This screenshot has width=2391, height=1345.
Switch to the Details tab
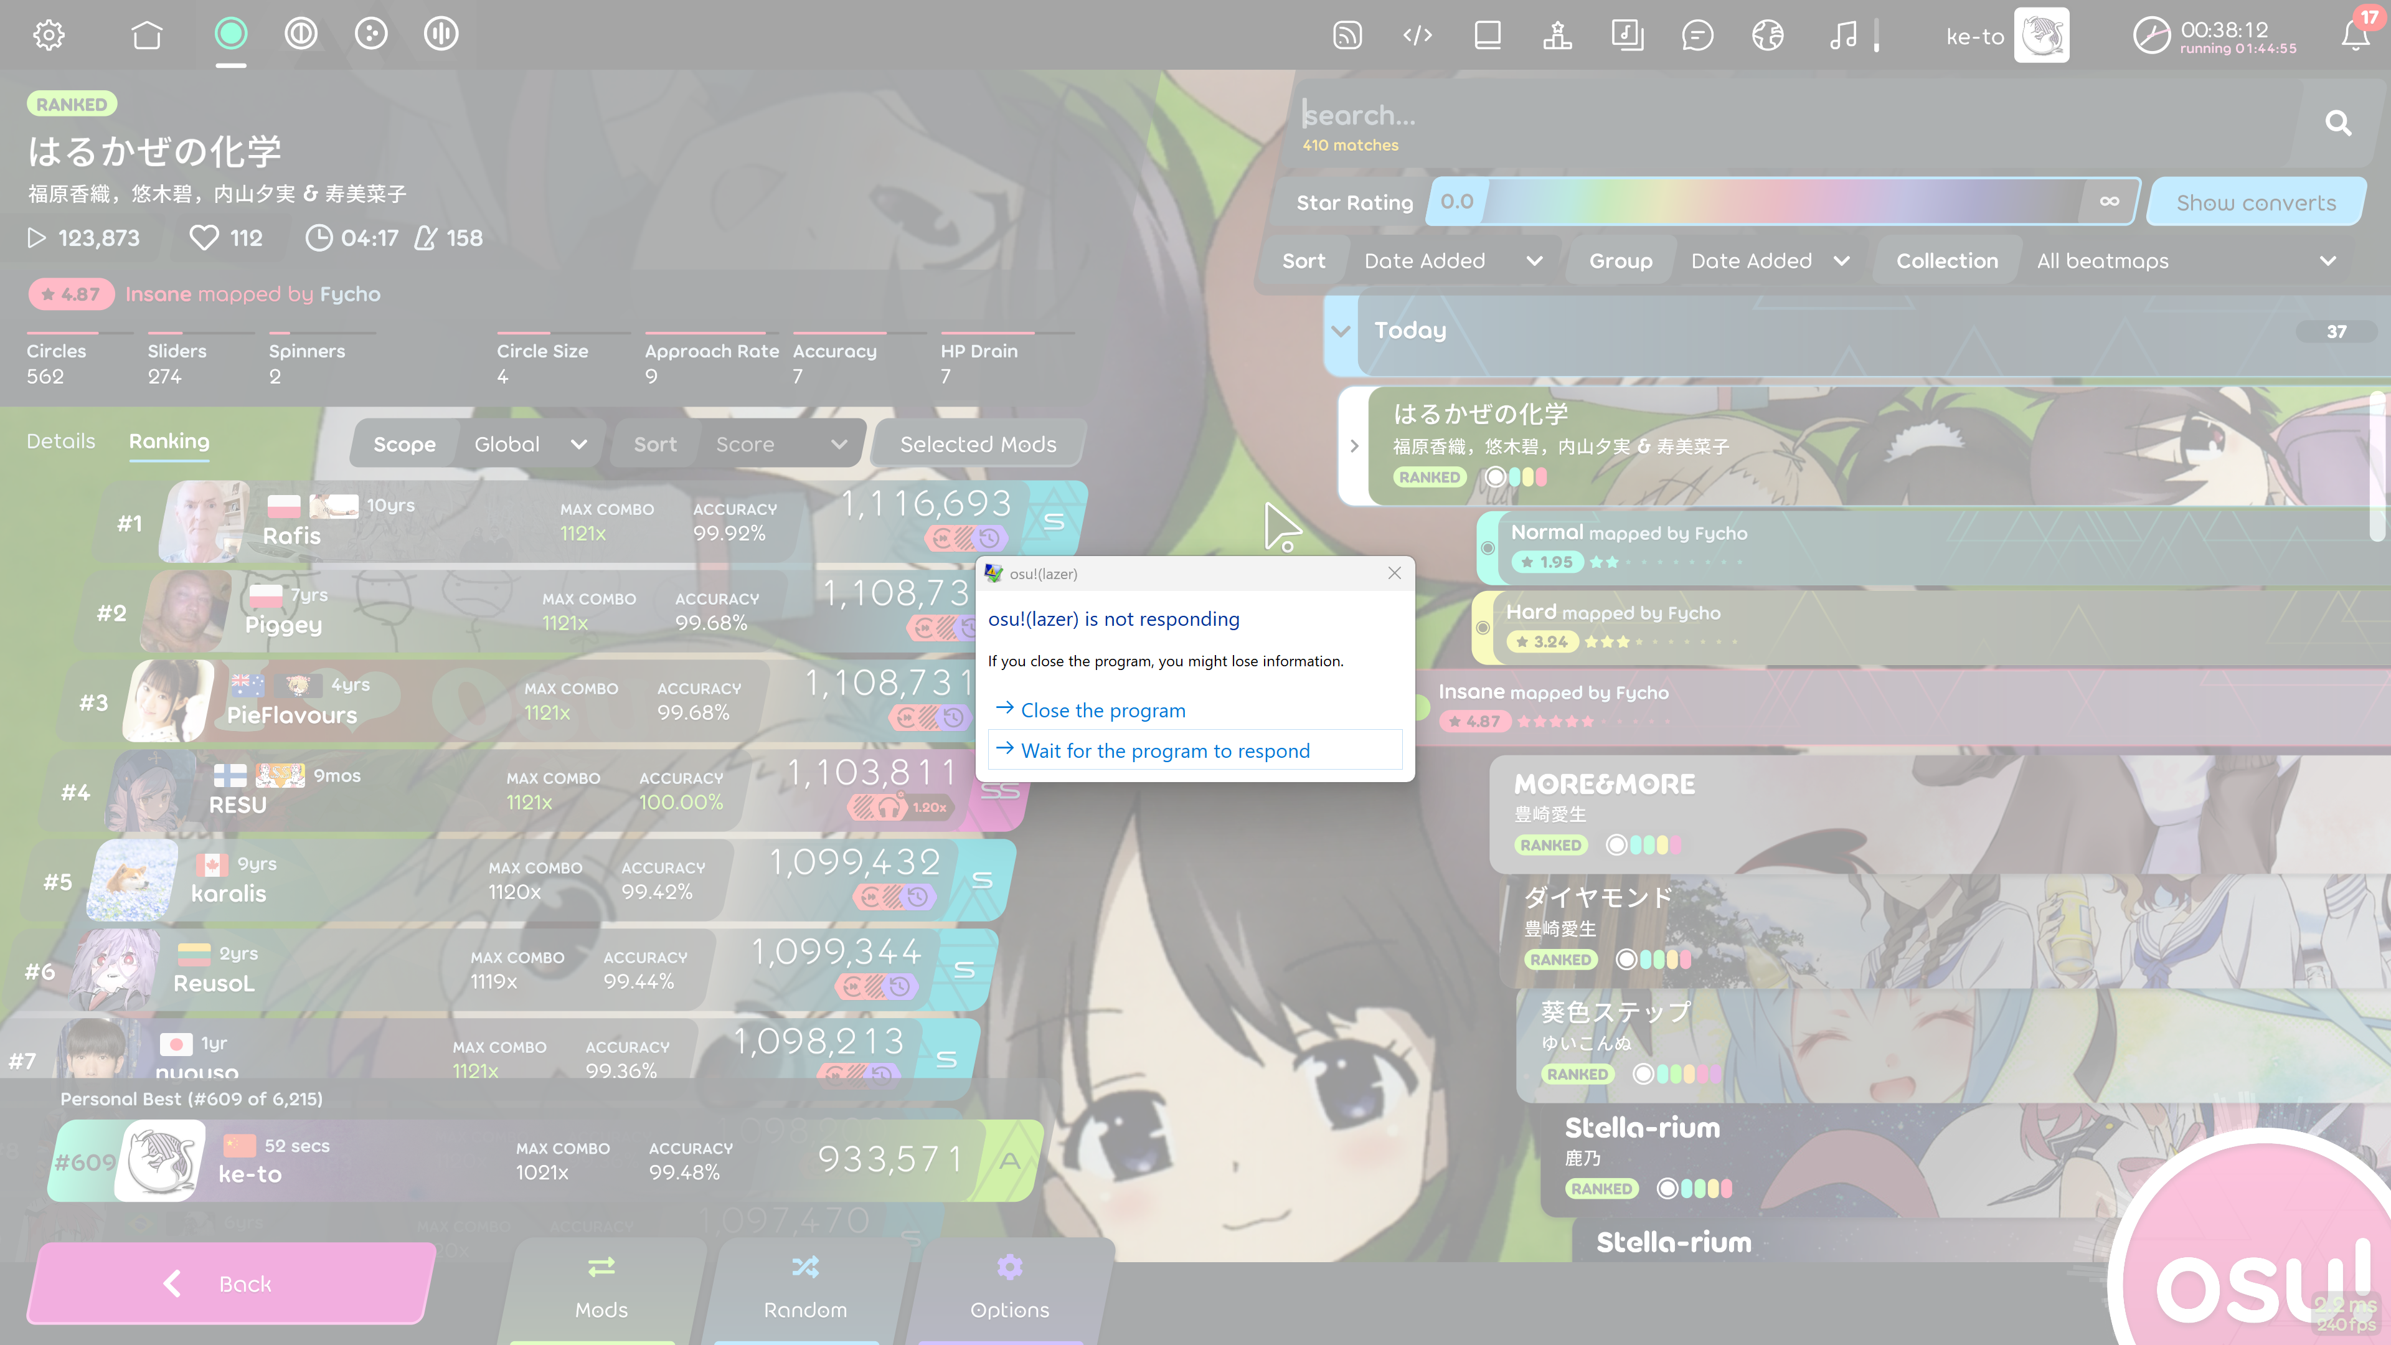60,441
